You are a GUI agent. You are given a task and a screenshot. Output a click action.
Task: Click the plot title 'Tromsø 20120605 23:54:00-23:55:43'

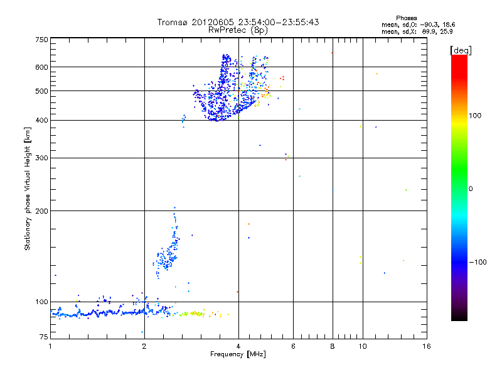click(238, 22)
